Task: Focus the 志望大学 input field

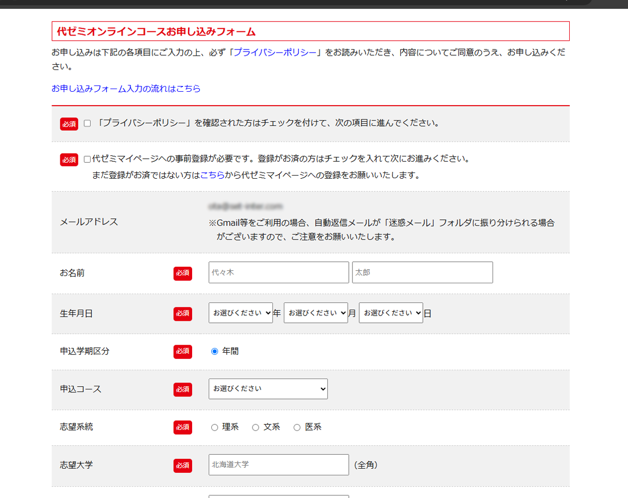Action: click(279, 465)
